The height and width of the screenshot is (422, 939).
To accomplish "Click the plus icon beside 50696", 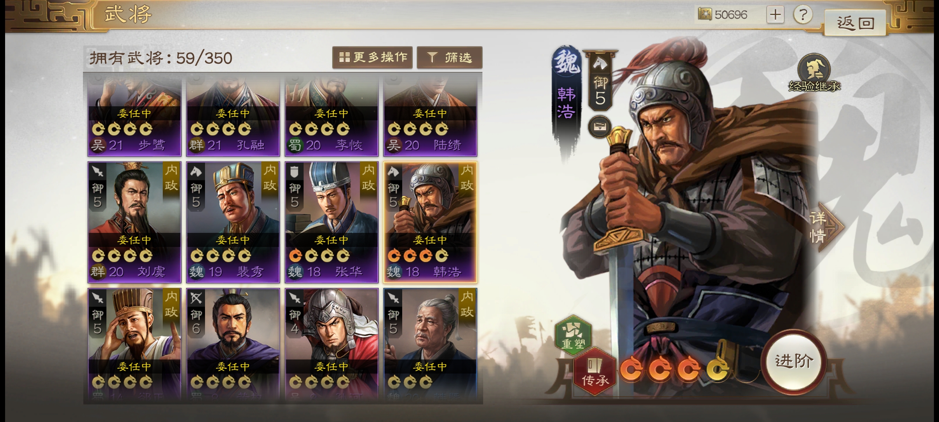I will coord(775,15).
